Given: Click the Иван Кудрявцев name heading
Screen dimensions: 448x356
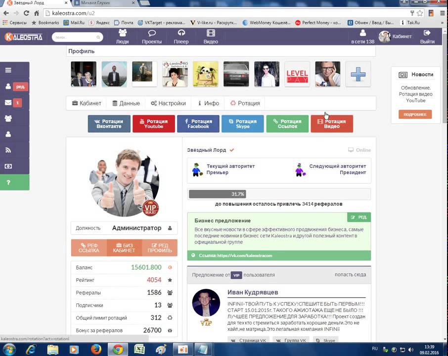Looking at the screenshot, I should pos(253,292).
